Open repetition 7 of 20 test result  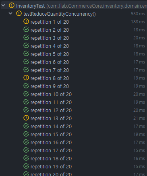73,70
